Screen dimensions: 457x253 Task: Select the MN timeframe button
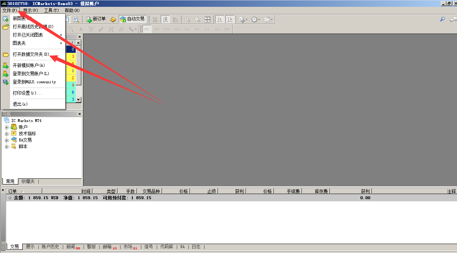[227, 29]
